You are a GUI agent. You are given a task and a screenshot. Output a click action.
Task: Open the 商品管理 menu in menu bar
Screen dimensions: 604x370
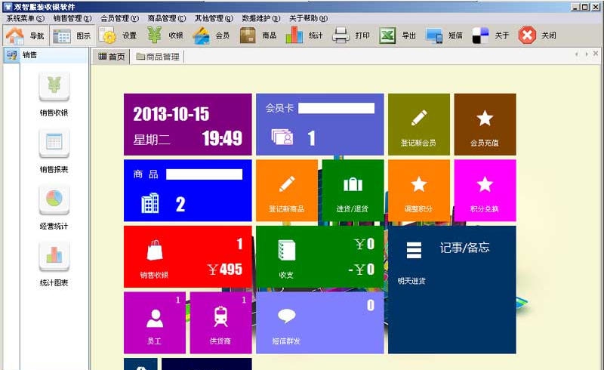[x=167, y=18]
